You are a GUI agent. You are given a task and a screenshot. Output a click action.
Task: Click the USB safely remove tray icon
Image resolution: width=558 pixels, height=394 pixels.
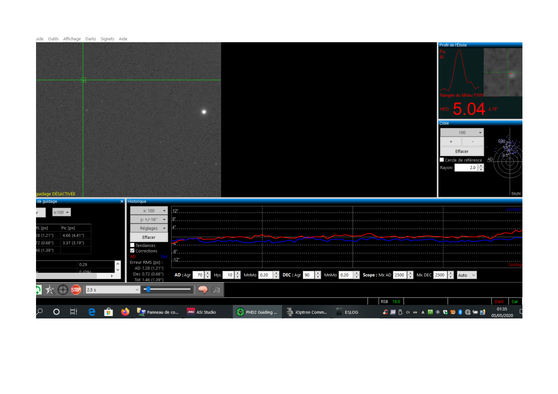click(400, 312)
